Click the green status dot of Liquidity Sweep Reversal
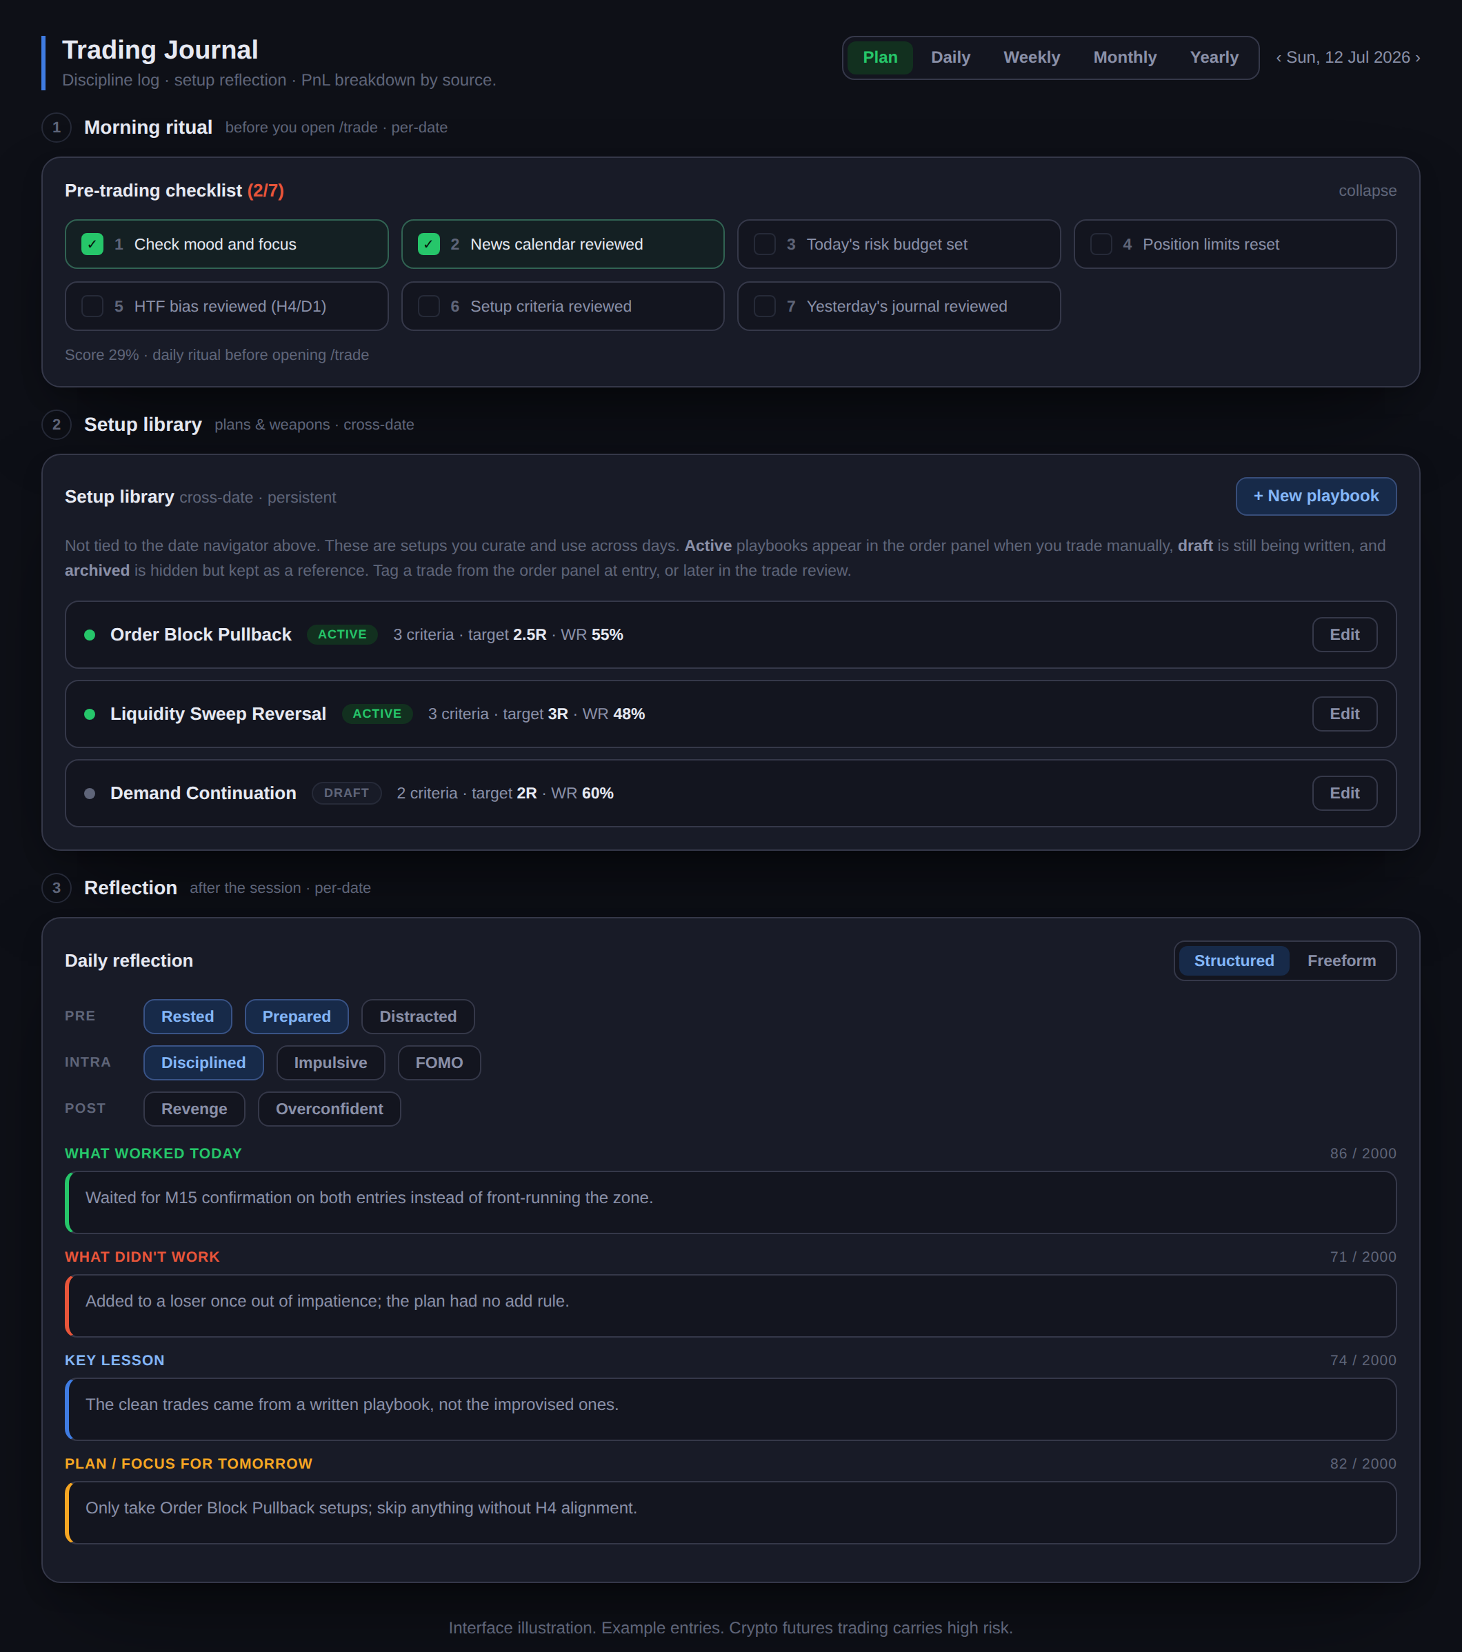The width and height of the screenshot is (1462, 1652). 90,714
